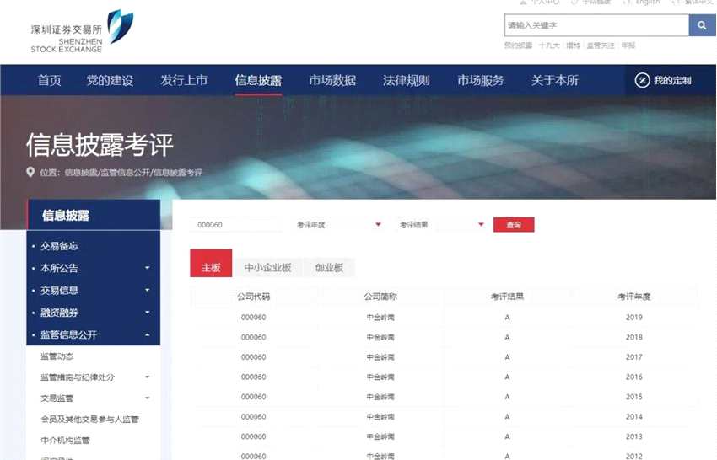Switch to the 中小企业板 tab
Image resolution: width=717 pixels, height=460 pixels.
pos(267,268)
